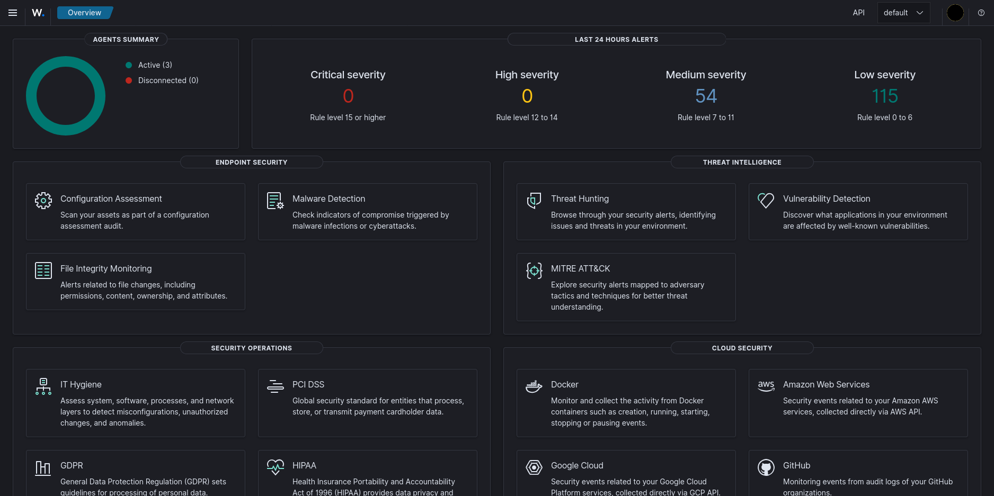
Task: View the high severity alert count
Action: coord(527,96)
